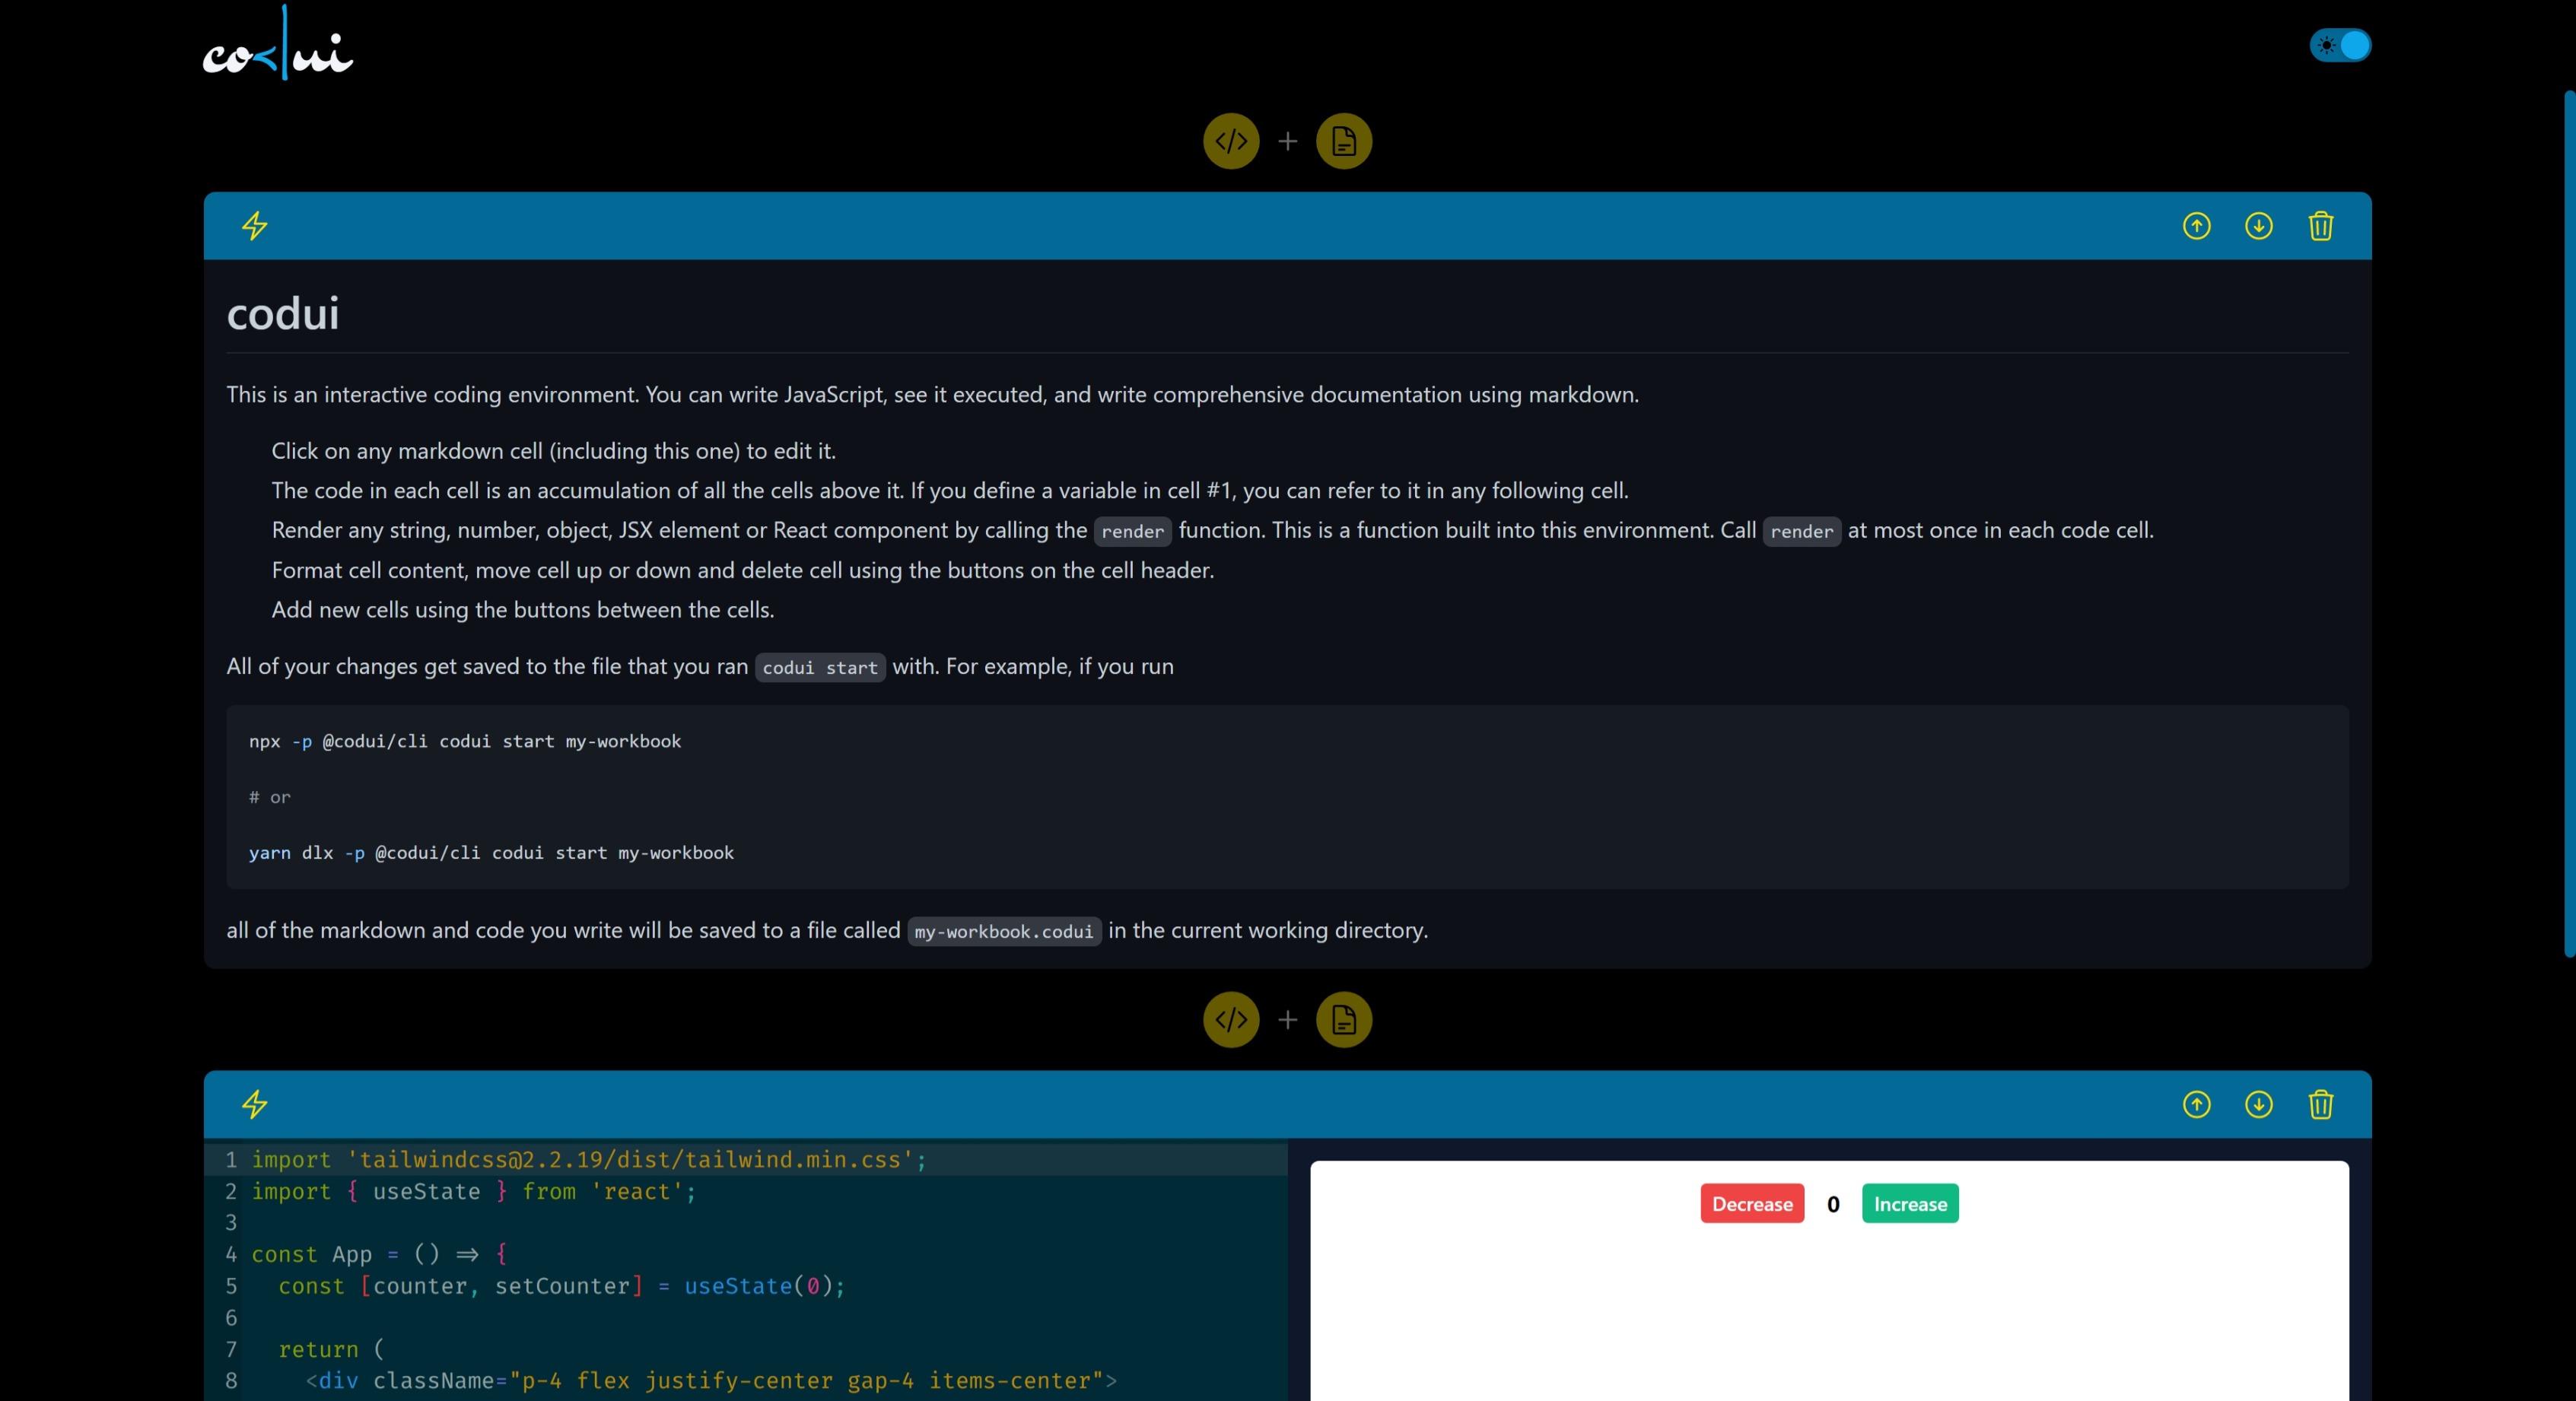Screen dimensions: 2576x1401
Task: Insert code cell between the two cells
Action: (x=1231, y=1019)
